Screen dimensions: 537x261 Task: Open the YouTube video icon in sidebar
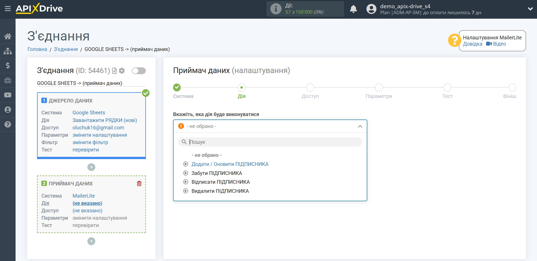8,95
